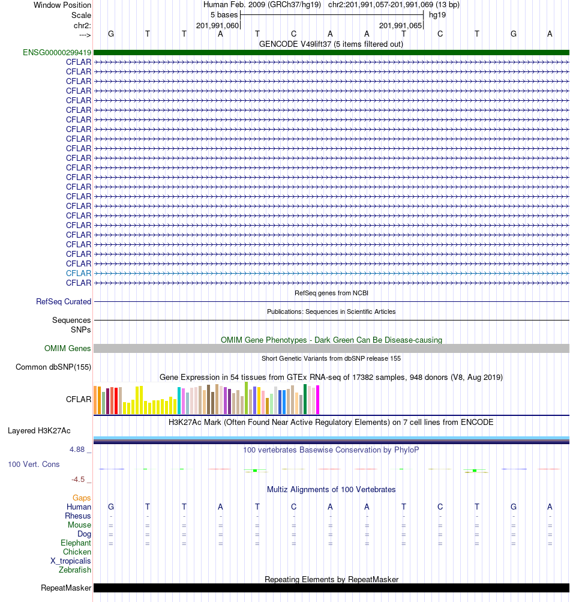The image size is (570, 602).
Task: Select the 'RefSeq genes from NCBI' track title
Action: pos(331,293)
